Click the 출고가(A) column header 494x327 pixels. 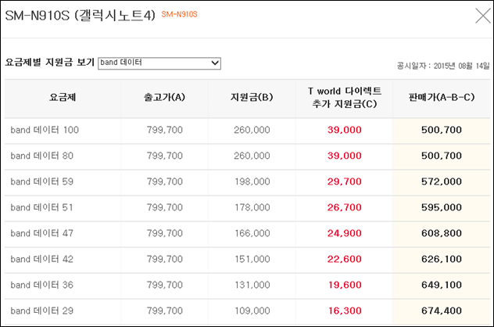[x=164, y=97]
